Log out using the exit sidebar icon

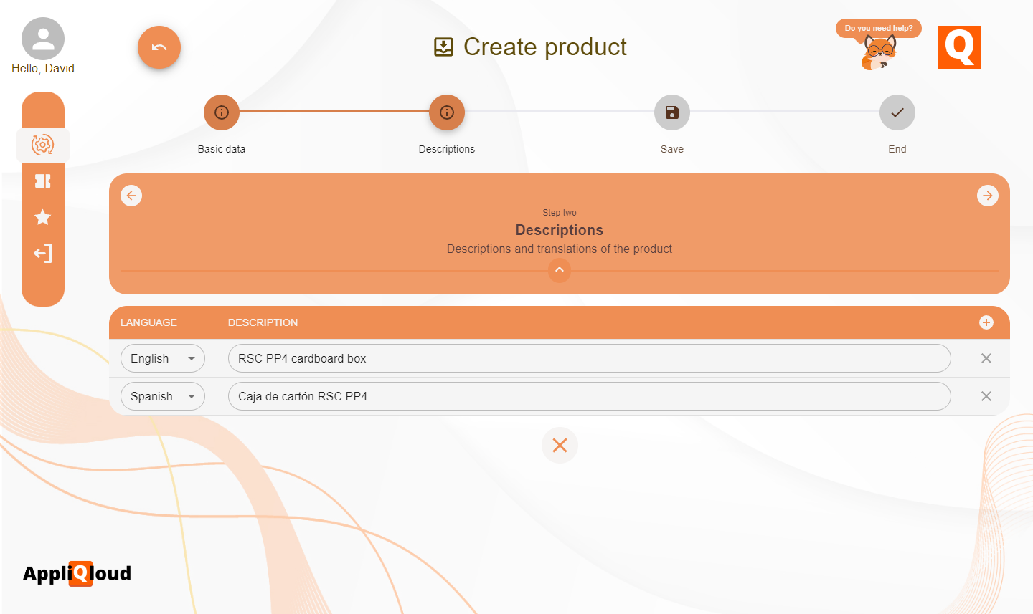[42, 253]
